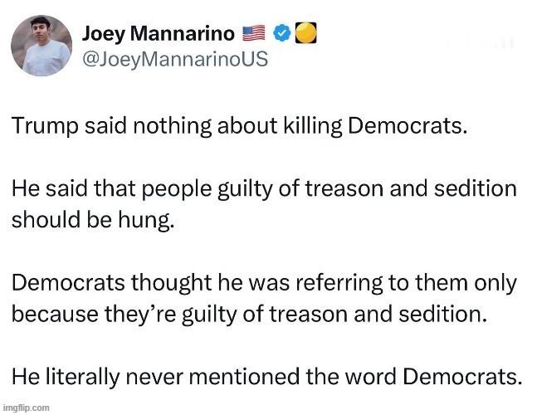This screenshot has width=537, height=415.
Task: Click the gold circle affiliate badge
Action: [305, 34]
